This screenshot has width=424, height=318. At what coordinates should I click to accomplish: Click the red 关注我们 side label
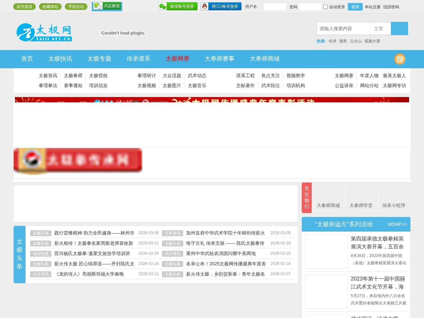coord(306,198)
